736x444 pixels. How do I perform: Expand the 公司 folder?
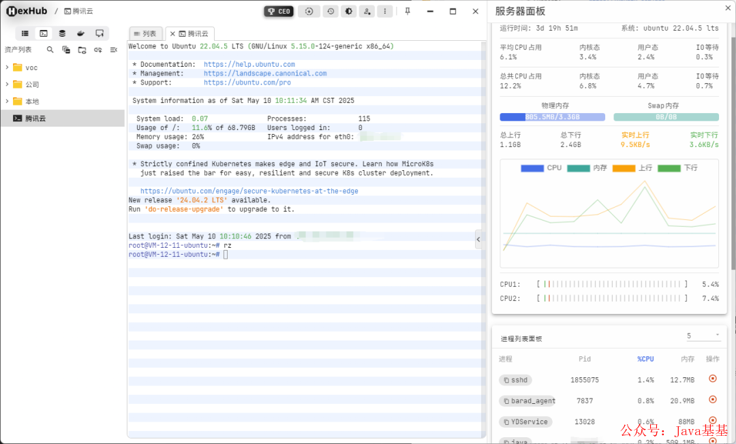pyautogui.click(x=7, y=84)
